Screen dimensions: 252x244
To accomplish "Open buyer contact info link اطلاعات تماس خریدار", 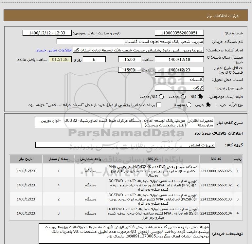I will (x=54, y=50).
